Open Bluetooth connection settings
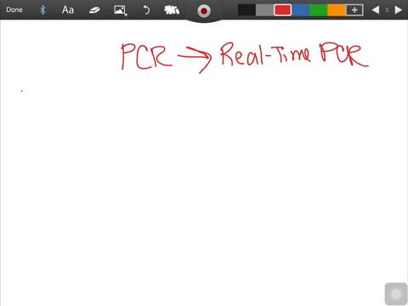Screen dimensions: 408x306 pyautogui.click(x=42, y=10)
